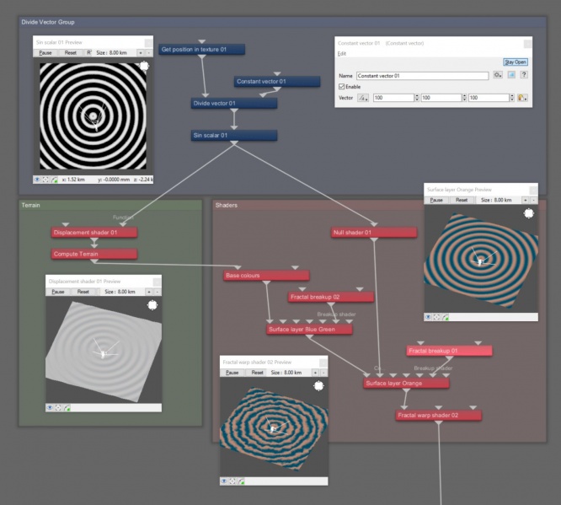Click stepper of first Vector value

coord(416,98)
